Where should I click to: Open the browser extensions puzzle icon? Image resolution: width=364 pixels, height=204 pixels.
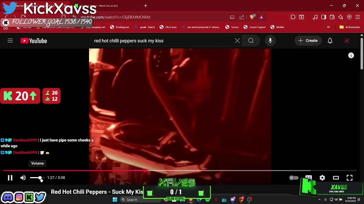pos(293,17)
